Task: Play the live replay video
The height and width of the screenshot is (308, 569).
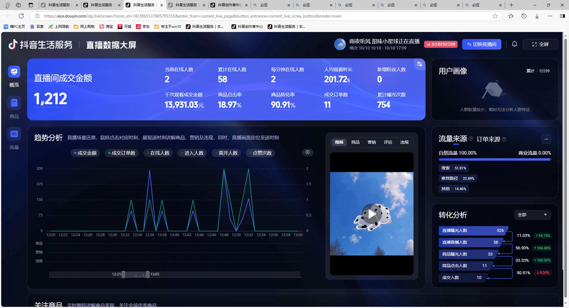Action: (372, 214)
